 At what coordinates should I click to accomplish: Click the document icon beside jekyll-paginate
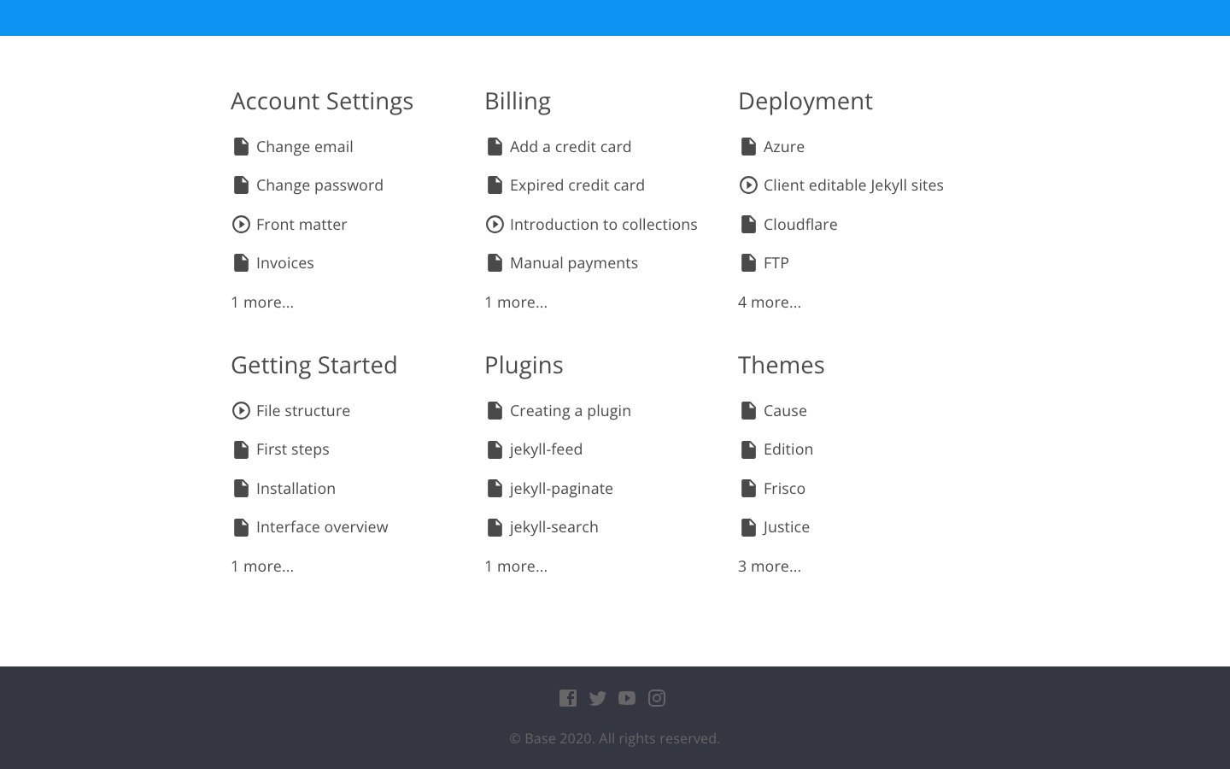click(x=495, y=489)
